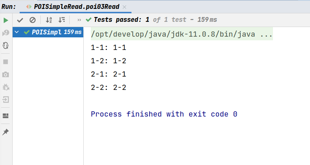This screenshot has height=165, width=310.
Task: Sort tests alphabetically
Action: click(49, 20)
